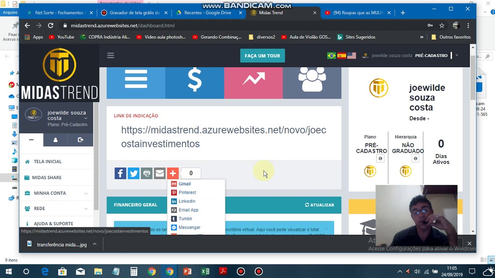Image resolution: width=495 pixels, height=278 pixels.
Task: Share link via Twitter icon
Action: pos(133,173)
